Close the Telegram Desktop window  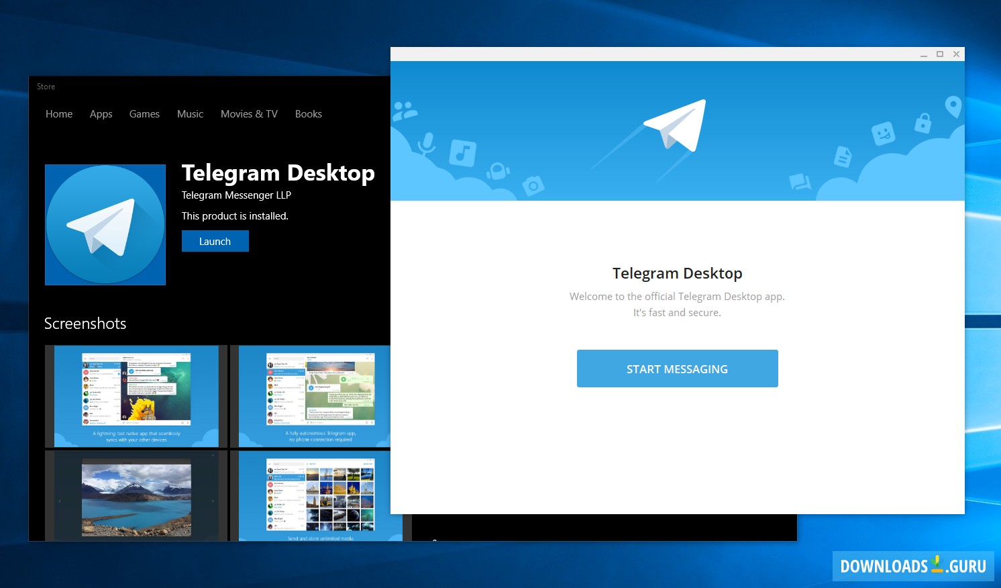click(x=957, y=54)
